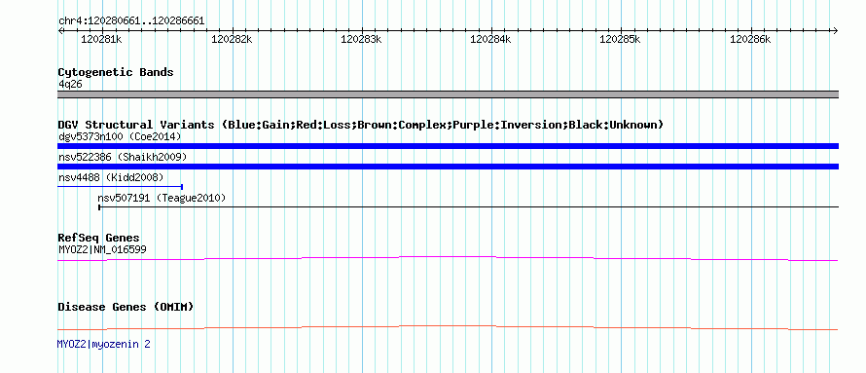
Task: Click the right arrow end of the ruler
Action: pyautogui.click(x=835, y=31)
